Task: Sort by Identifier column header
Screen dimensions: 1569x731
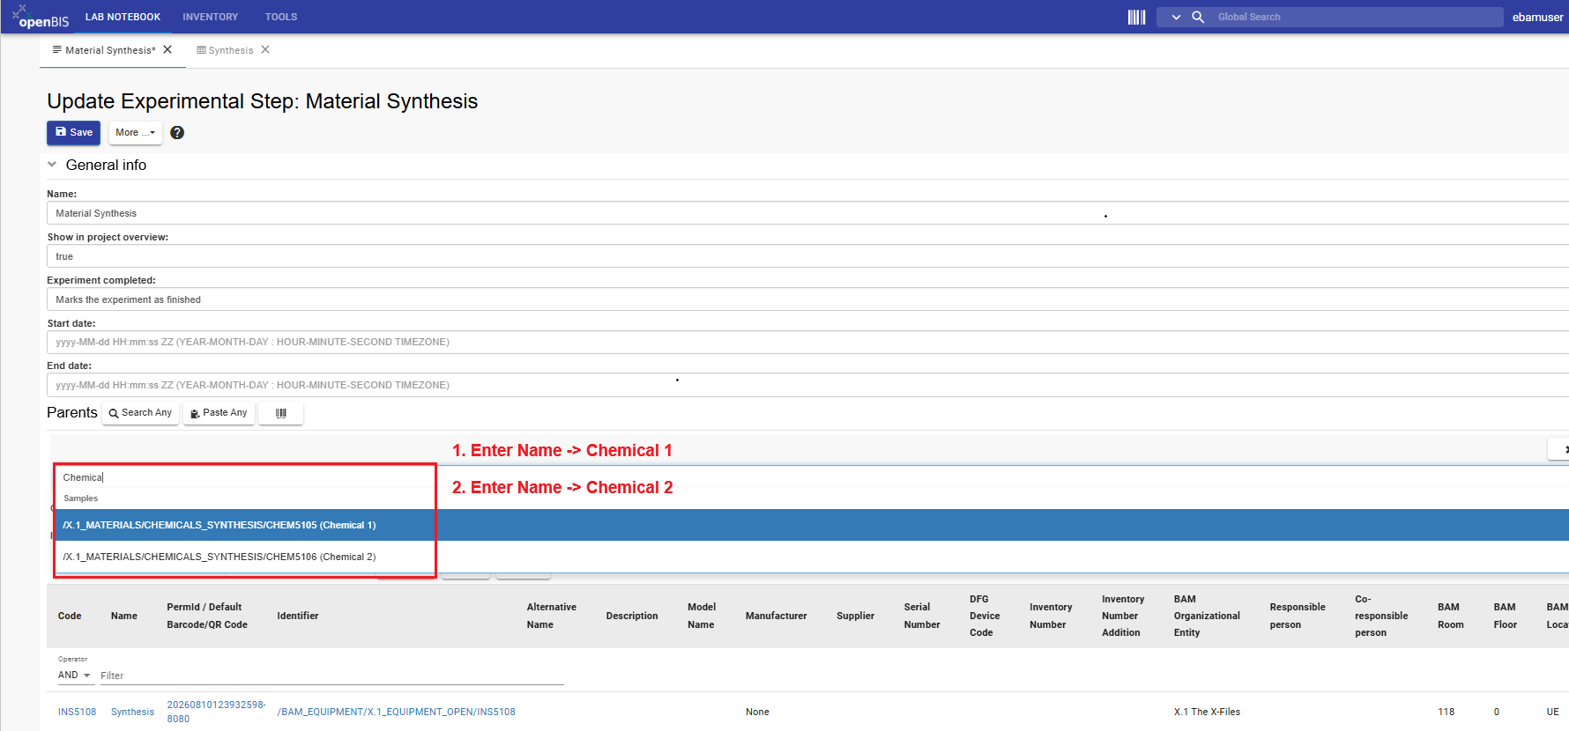Action: coord(298,616)
